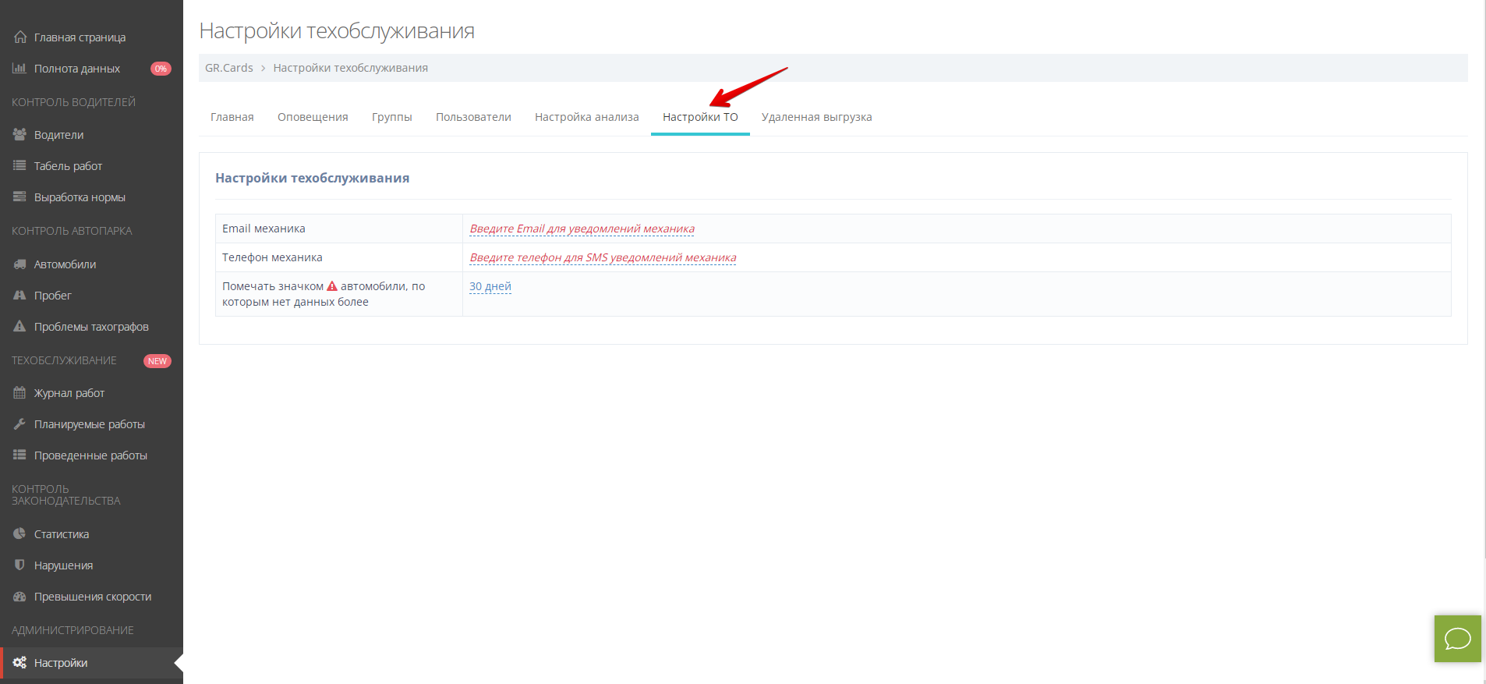Viewport: 1486px width, 684px height.
Task: Open the Удаленная выгрузка tab
Action: [816, 117]
